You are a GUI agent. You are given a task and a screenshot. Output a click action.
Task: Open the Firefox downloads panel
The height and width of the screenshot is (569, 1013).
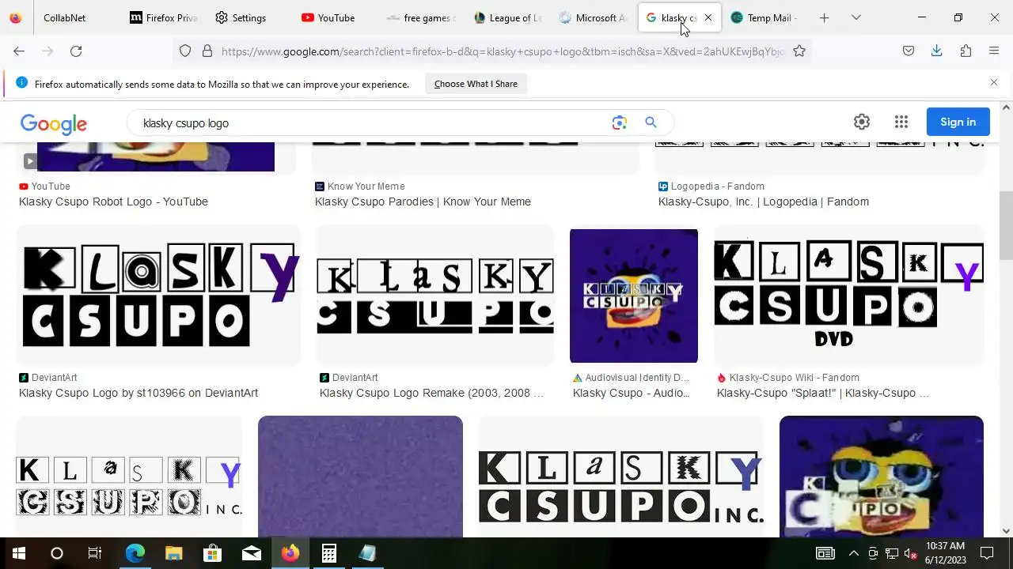tap(936, 51)
